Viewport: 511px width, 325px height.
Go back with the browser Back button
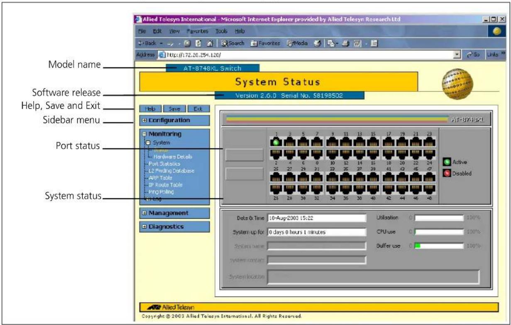[147, 43]
